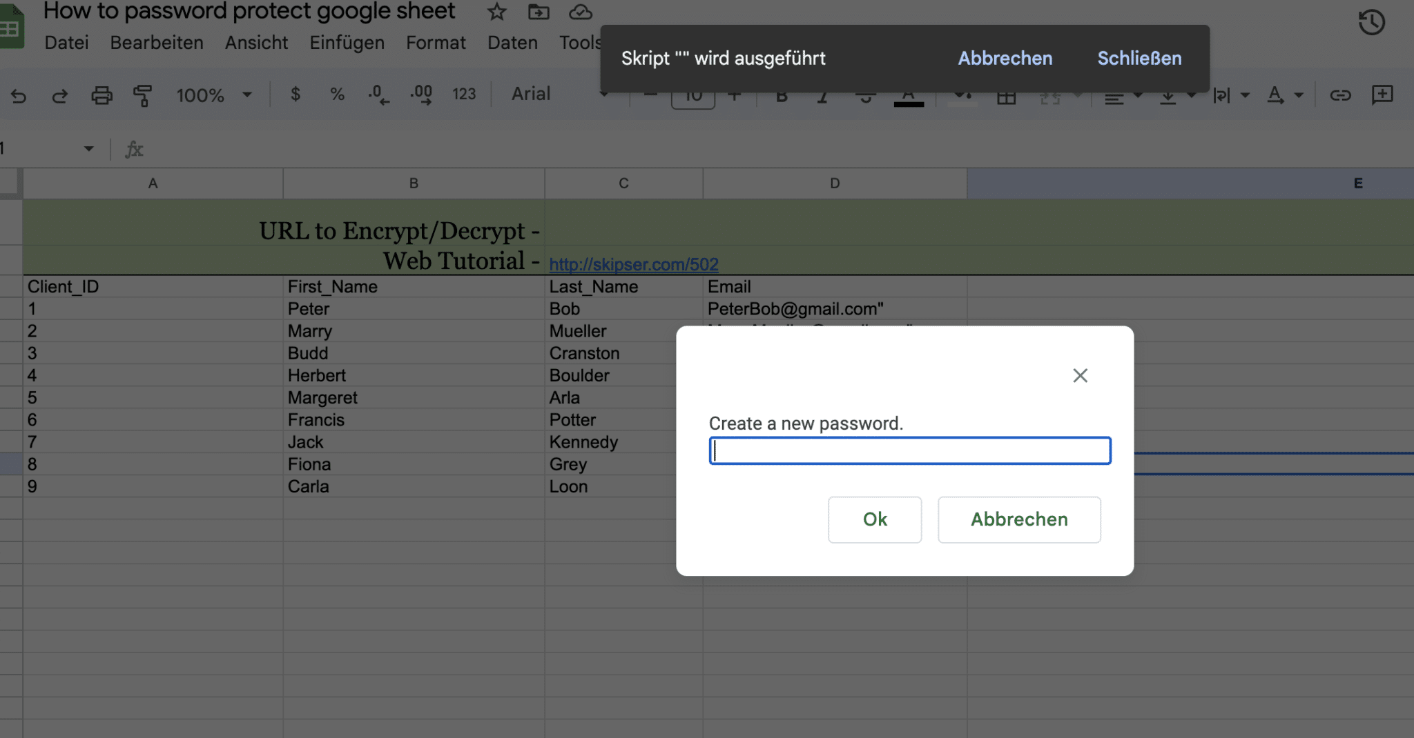Image resolution: width=1414 pixels, height=738 pixels.
Task: Select column D header
Action: tap(835, 183)
